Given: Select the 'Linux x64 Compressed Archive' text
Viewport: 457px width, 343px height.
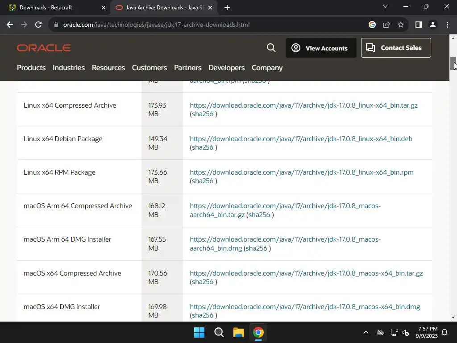Looking at the screenshot, I should pyautogui.click(x=70, y=105).
